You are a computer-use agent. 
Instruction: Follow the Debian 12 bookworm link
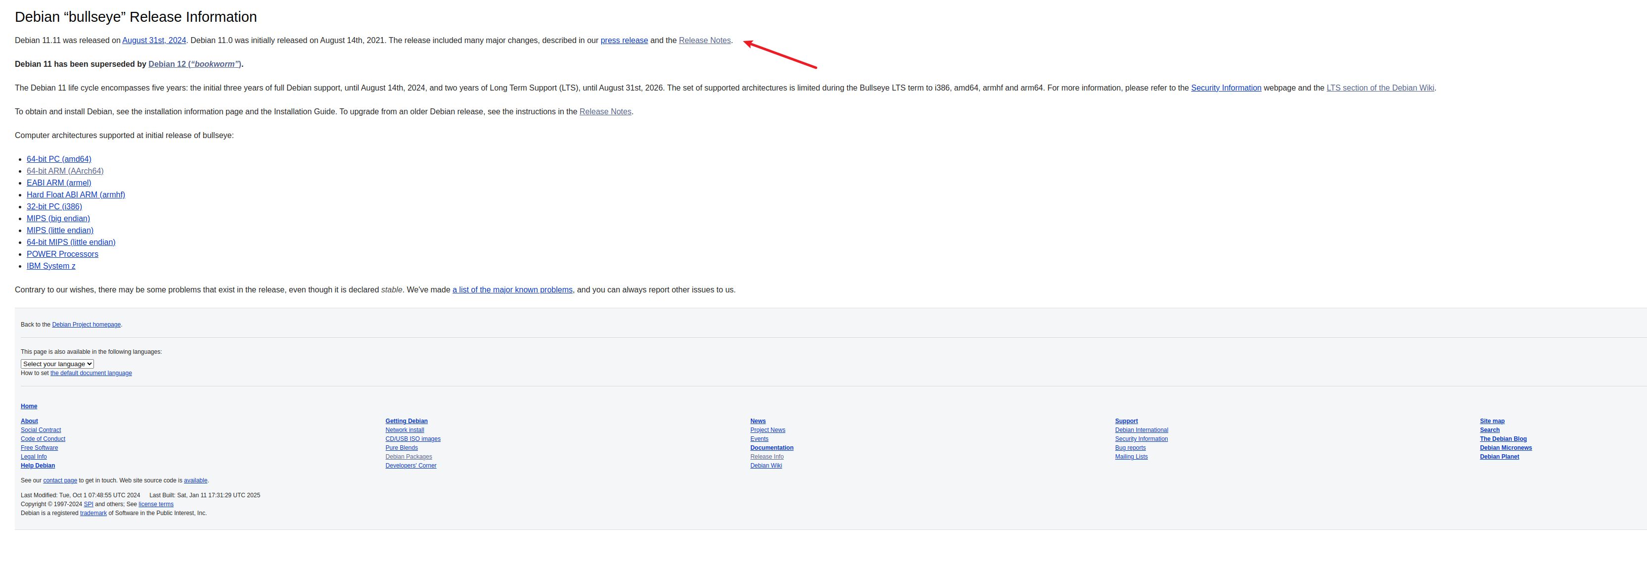tap(195, 64)
